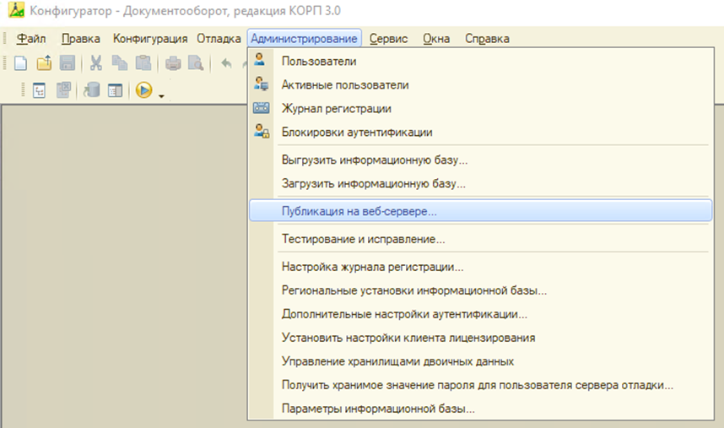724x428 pixels.
Task: Click the second toolbar's drag handle grip
Action: (22, 89)
